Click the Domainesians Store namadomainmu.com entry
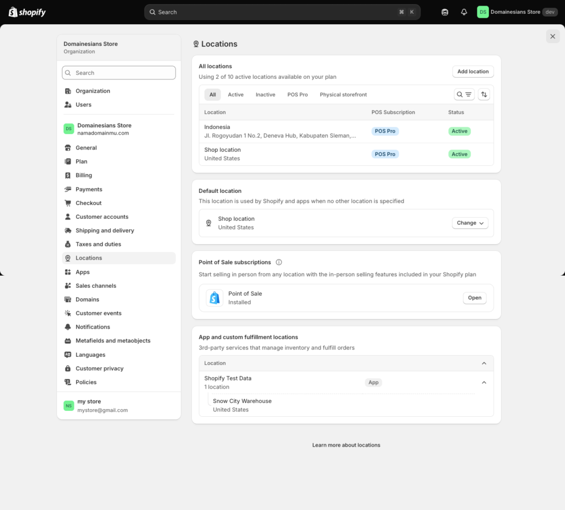Viewport: 565px width, 510px height. point(119,129)
